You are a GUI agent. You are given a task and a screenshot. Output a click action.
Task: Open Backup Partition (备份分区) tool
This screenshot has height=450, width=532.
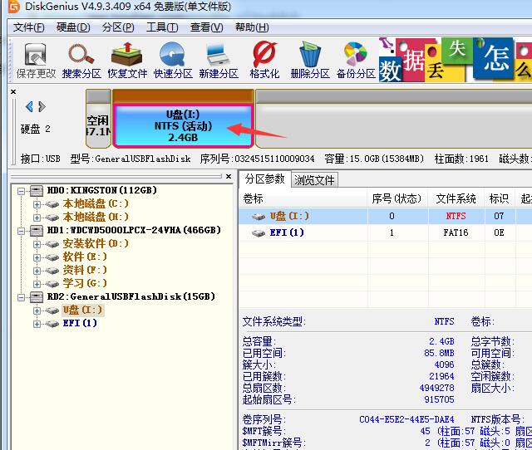(x=356, y=61)
